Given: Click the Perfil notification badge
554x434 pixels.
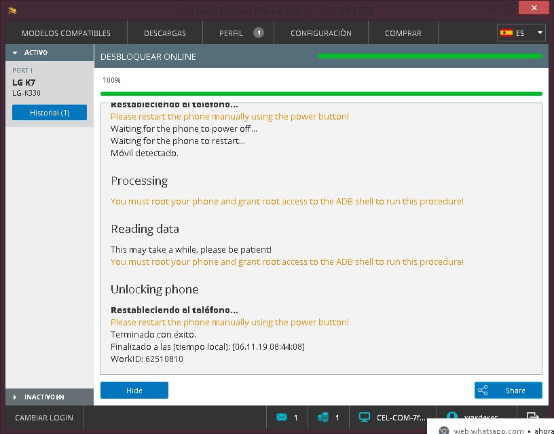Looking at the screenshot, I should [x=259, y=33].
